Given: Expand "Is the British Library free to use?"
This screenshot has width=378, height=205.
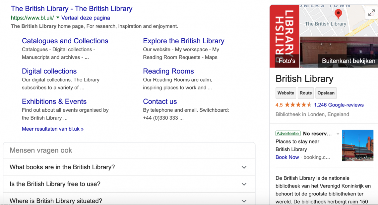Looking at the screenshot, I should pos(129,184).
